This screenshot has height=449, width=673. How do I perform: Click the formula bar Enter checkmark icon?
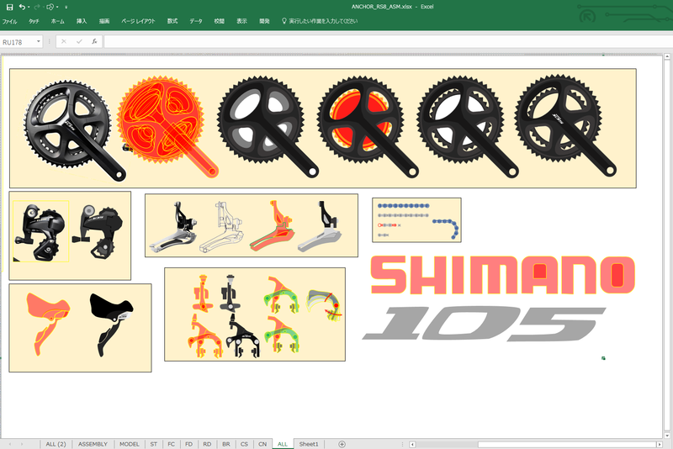click(x=79, y=41)
